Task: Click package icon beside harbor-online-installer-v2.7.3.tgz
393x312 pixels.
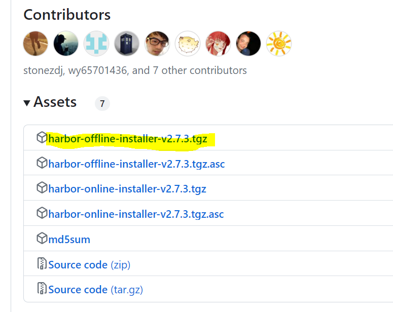Action: coord(42,188)
